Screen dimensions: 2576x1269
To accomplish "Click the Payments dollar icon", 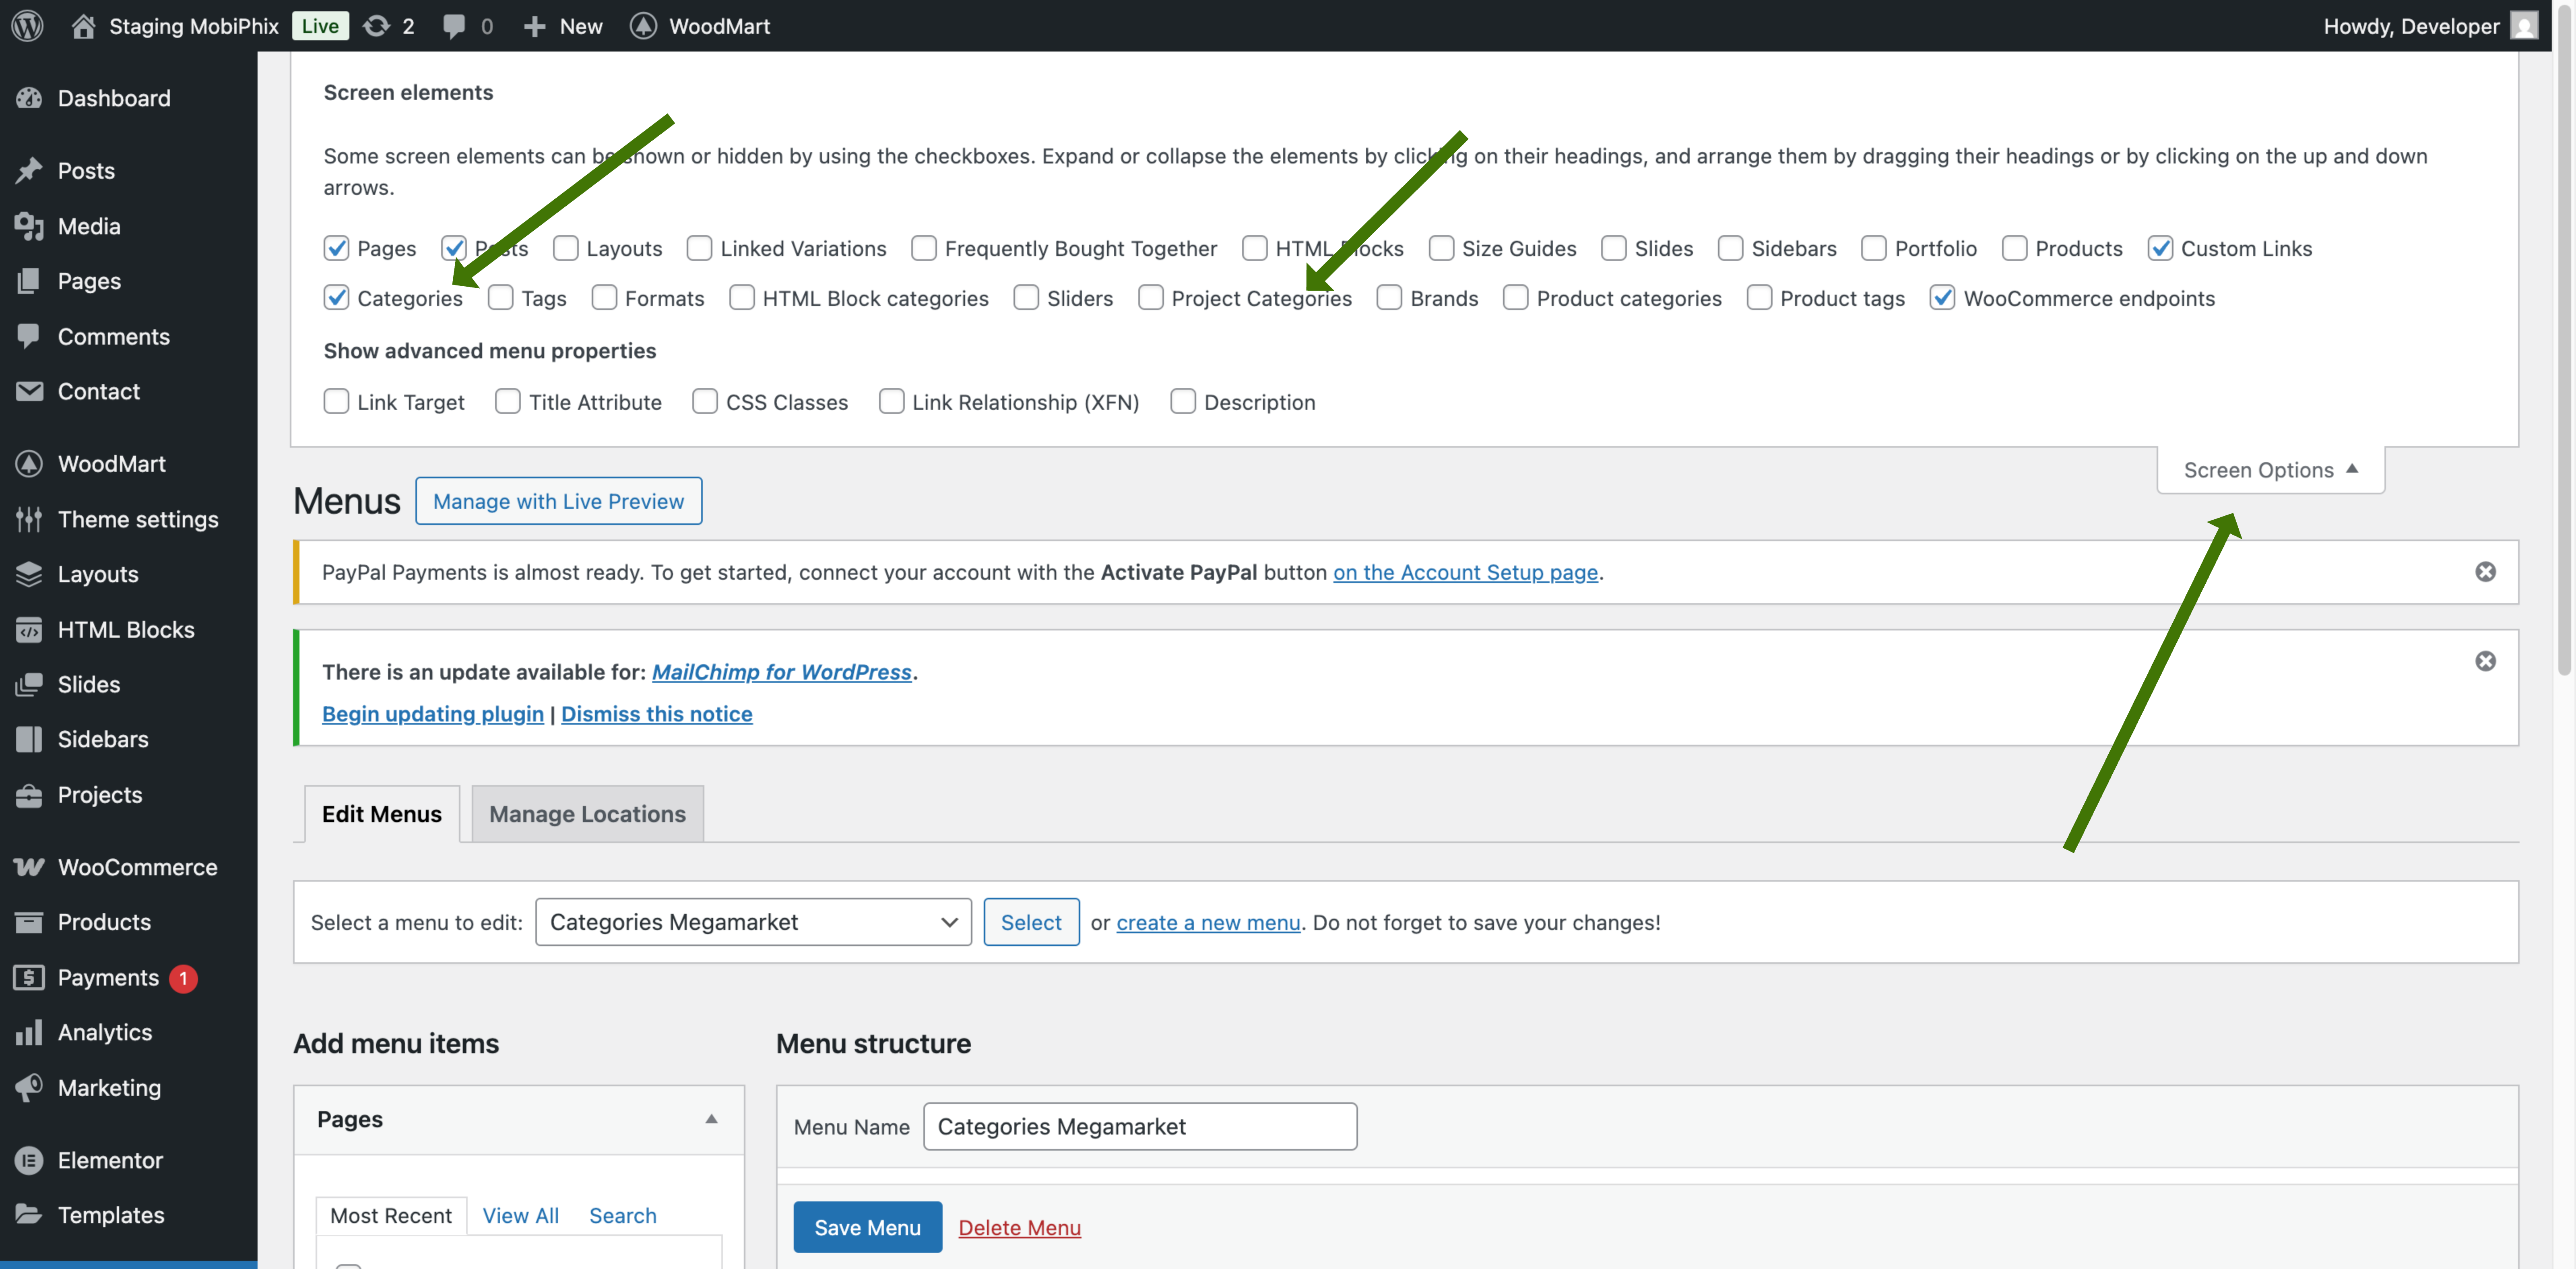I will (x=29, y=977).
